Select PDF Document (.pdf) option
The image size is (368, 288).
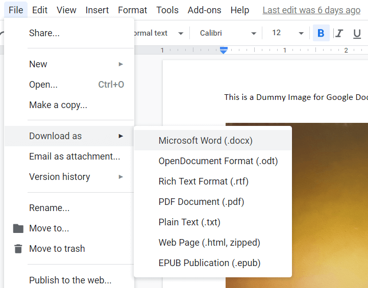(x=201, y=202)
